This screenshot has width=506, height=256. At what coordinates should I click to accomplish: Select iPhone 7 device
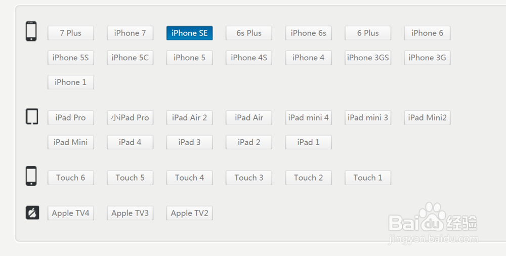[x=130, y=33]
